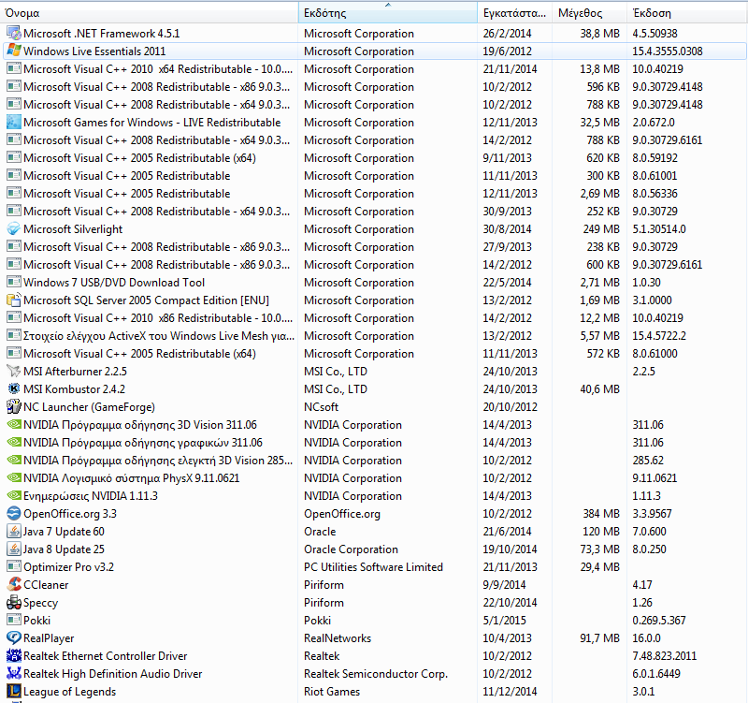The width and height of the screenshot is (748, 703).
Task: Click the Oracle Corporation publisher cell
Action: (x=352, y=549)
